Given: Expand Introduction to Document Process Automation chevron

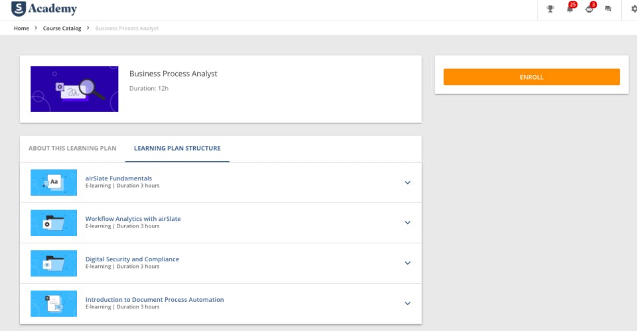Looking at the screenshot, I should pyautogui.click(x=407, y=304).
